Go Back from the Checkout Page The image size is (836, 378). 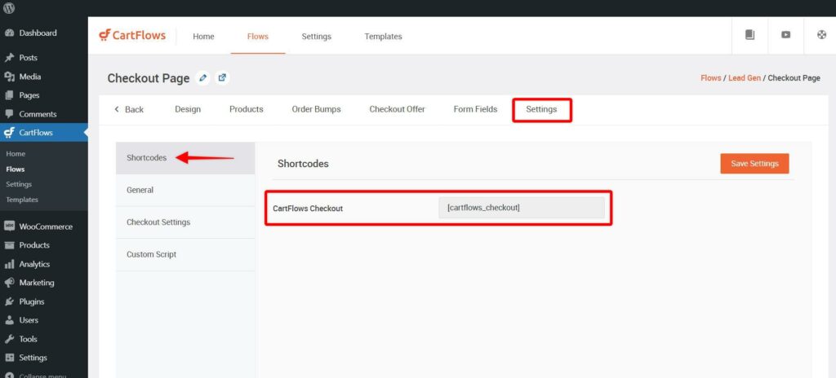[x=129, y=110]
